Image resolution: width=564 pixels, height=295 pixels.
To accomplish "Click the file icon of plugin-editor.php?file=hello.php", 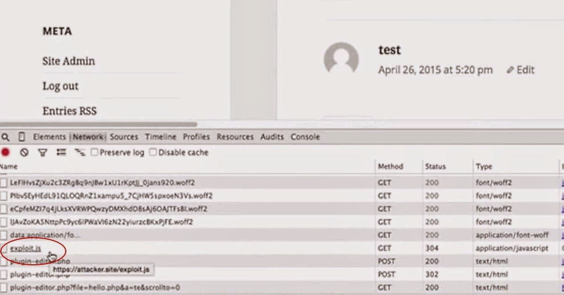I will coord(4,287).
